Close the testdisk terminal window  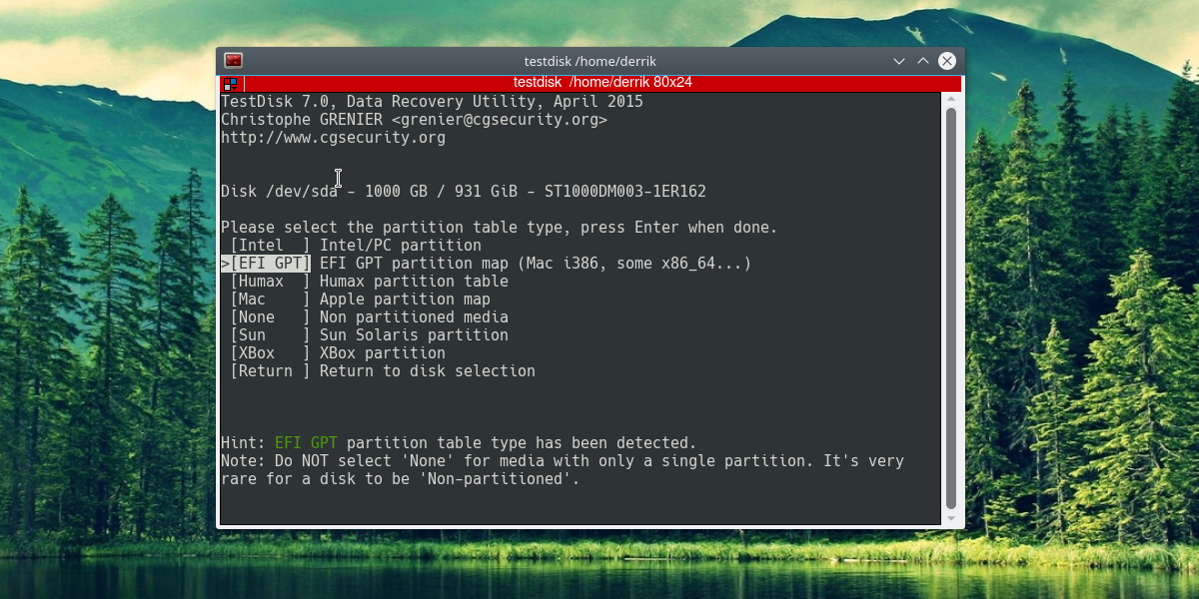[947, 61]
